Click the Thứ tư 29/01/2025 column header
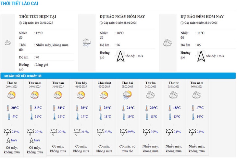 coord(12,85)
